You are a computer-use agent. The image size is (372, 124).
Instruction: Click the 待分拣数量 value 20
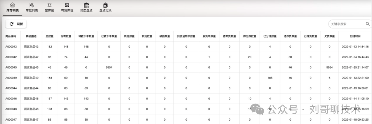pos(250,57)
